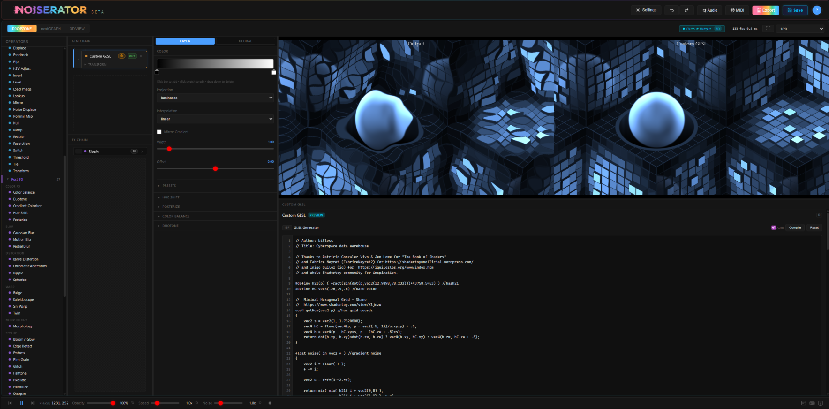Switch to the nerdGRAPH tab
The height and width of the screenshot is (409, 829).
(51, 29)
